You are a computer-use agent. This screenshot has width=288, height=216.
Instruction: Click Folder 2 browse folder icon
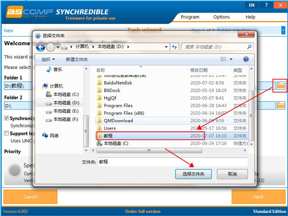pos(281,106)
